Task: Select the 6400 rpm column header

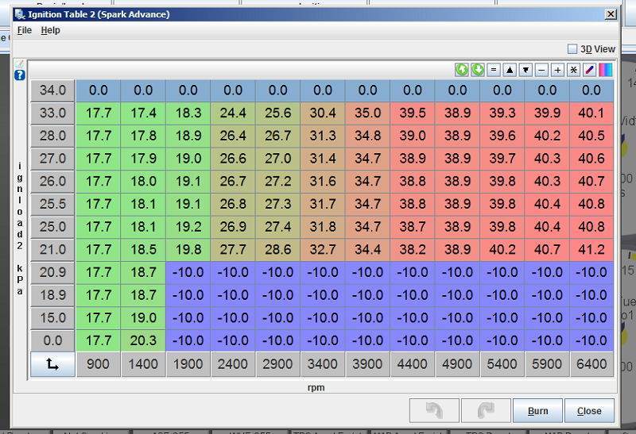Action: 591,365
